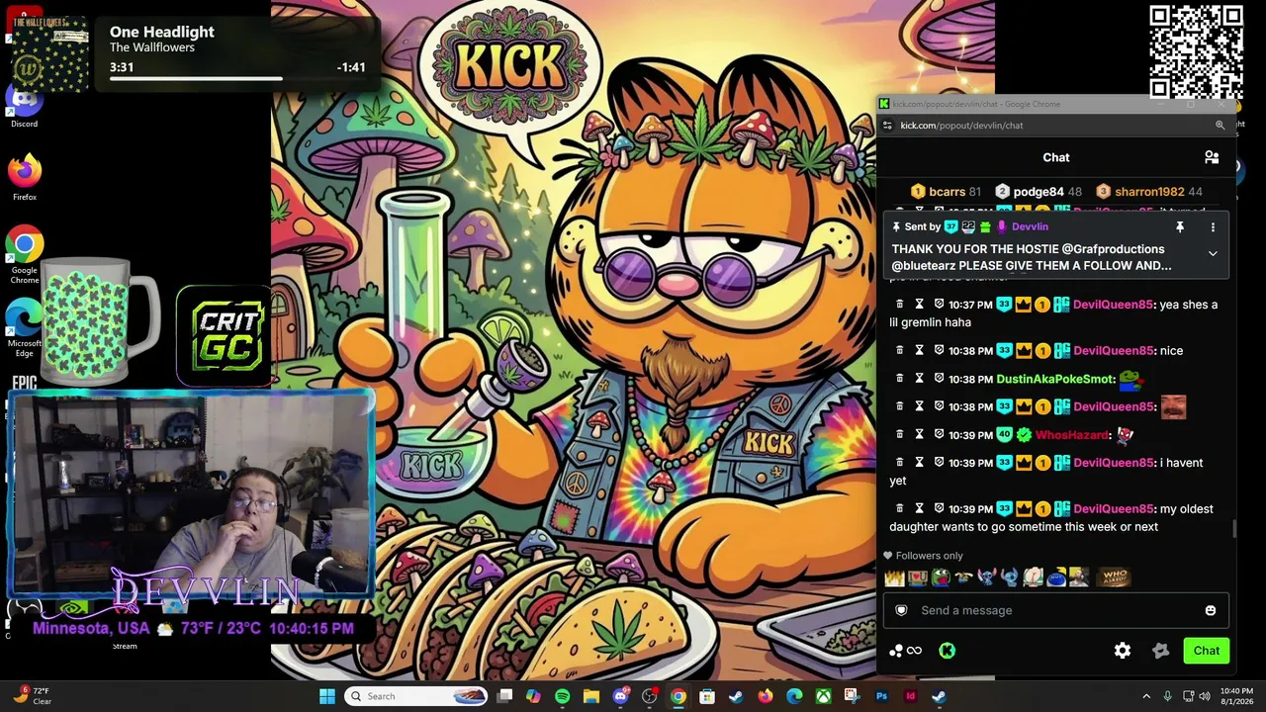The height and width of the screenshot is (712, 1266).
Task: Open the Microsoft Edge desktop shortcut
Action: [25, 328]
